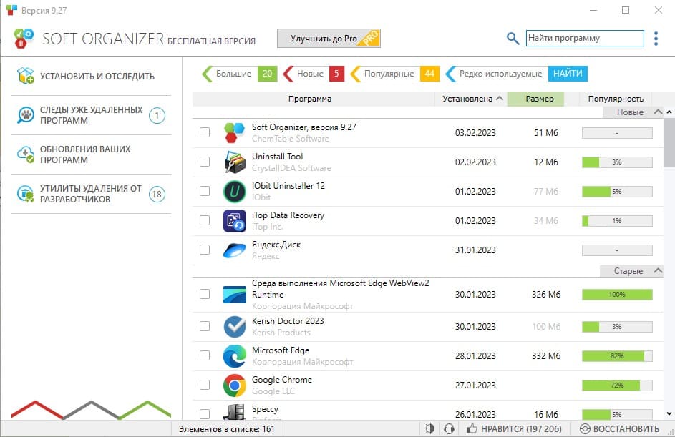
Task: Sort by the Размер column header
Action: tap(535, 99)
